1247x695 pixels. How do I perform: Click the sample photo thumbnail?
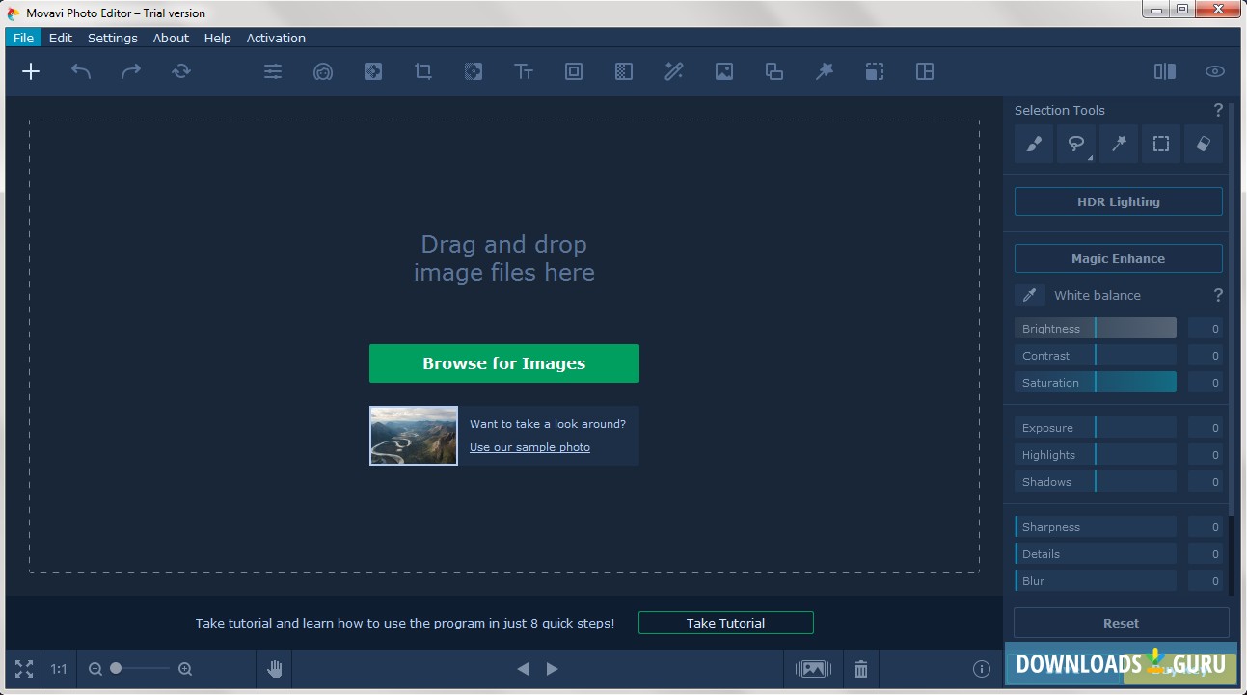pyautogui.click(x=414, y=436)
